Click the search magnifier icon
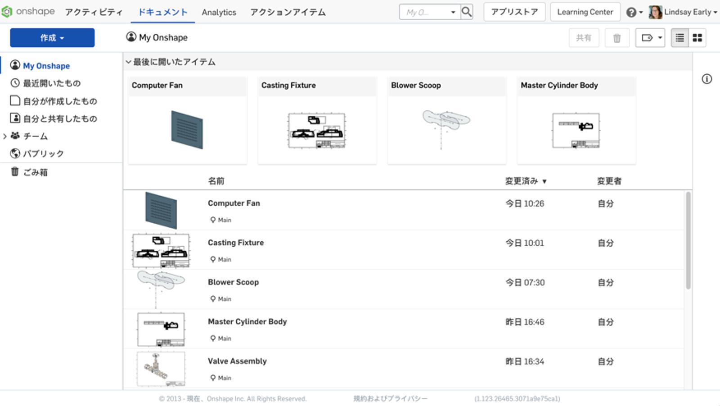 point(467,12)
